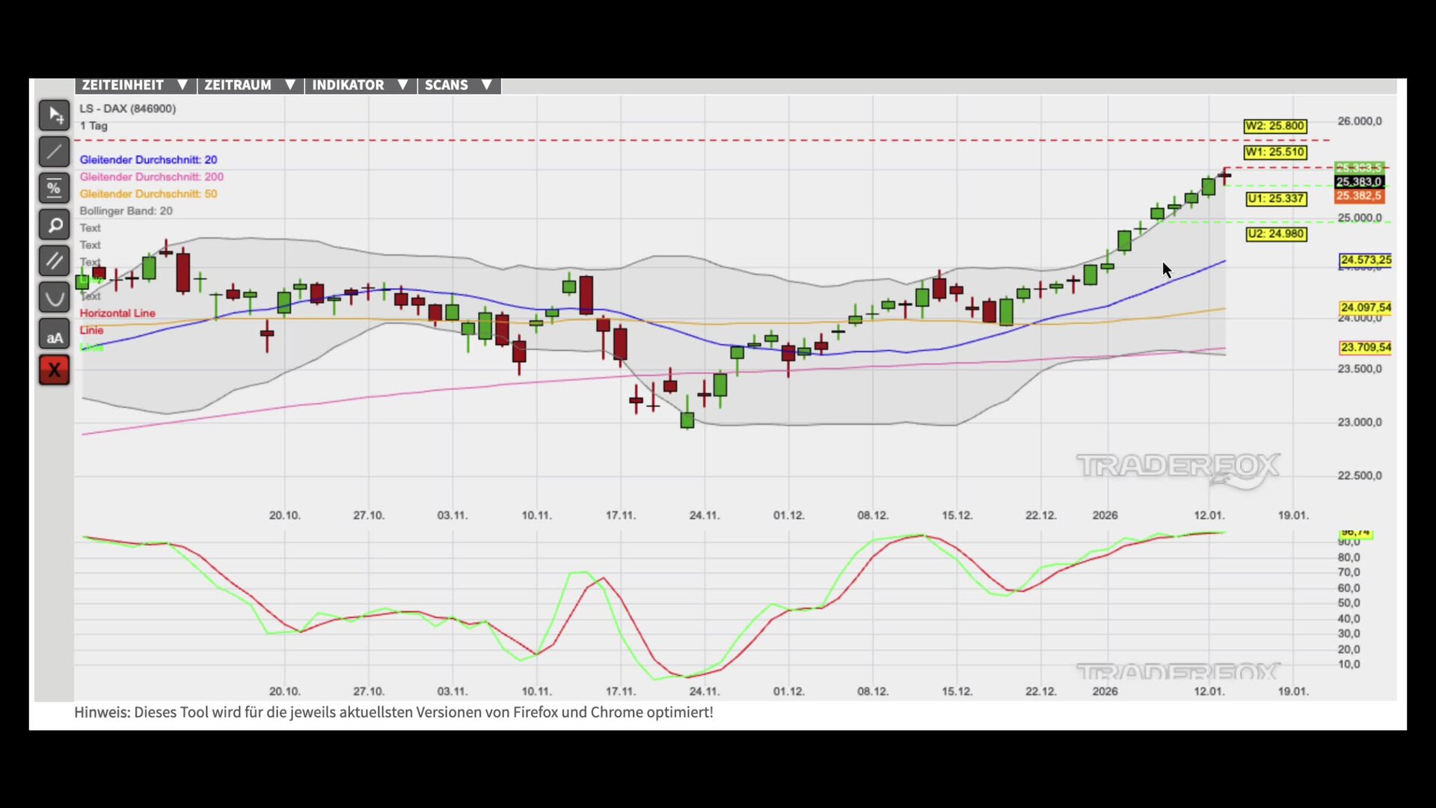Viewport: 1436px width, 808px height.
Task: Activate the magnifier zoom tool
Action: 54,224
